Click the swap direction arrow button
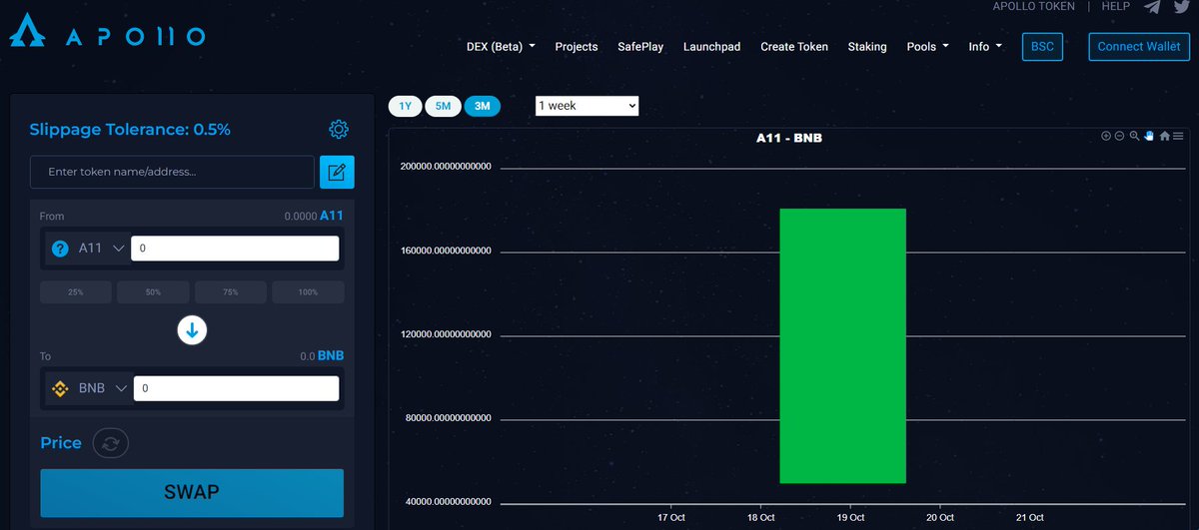 click(192, 329)
